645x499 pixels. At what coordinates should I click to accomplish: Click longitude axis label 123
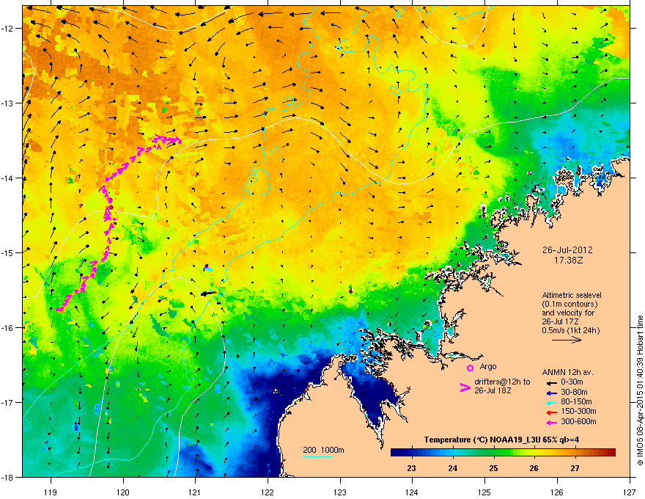click(x=340, y=492)
